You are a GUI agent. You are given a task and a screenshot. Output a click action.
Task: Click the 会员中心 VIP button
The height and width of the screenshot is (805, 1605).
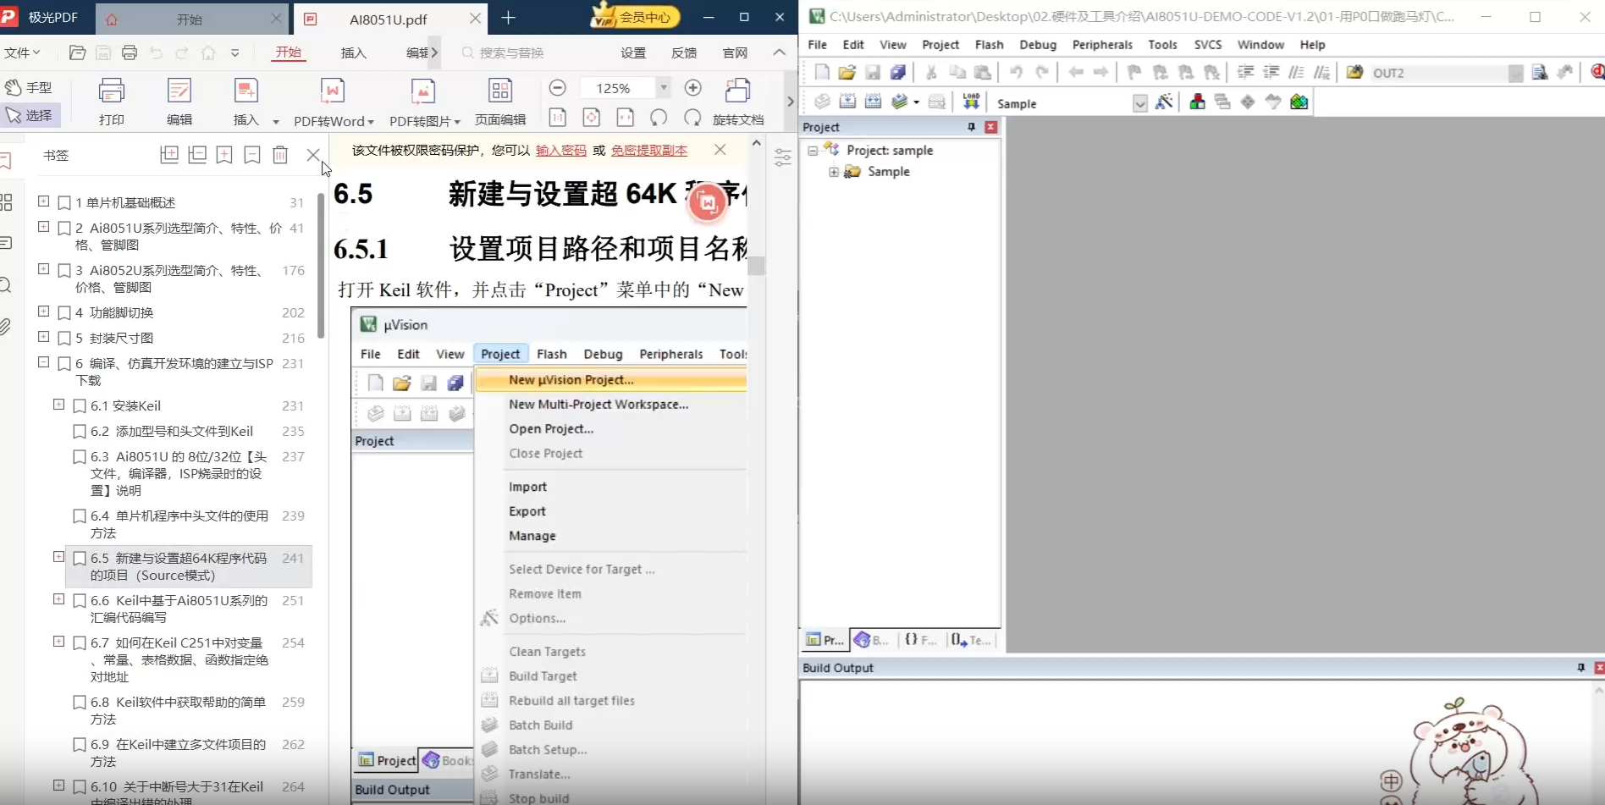coord(635,16)
